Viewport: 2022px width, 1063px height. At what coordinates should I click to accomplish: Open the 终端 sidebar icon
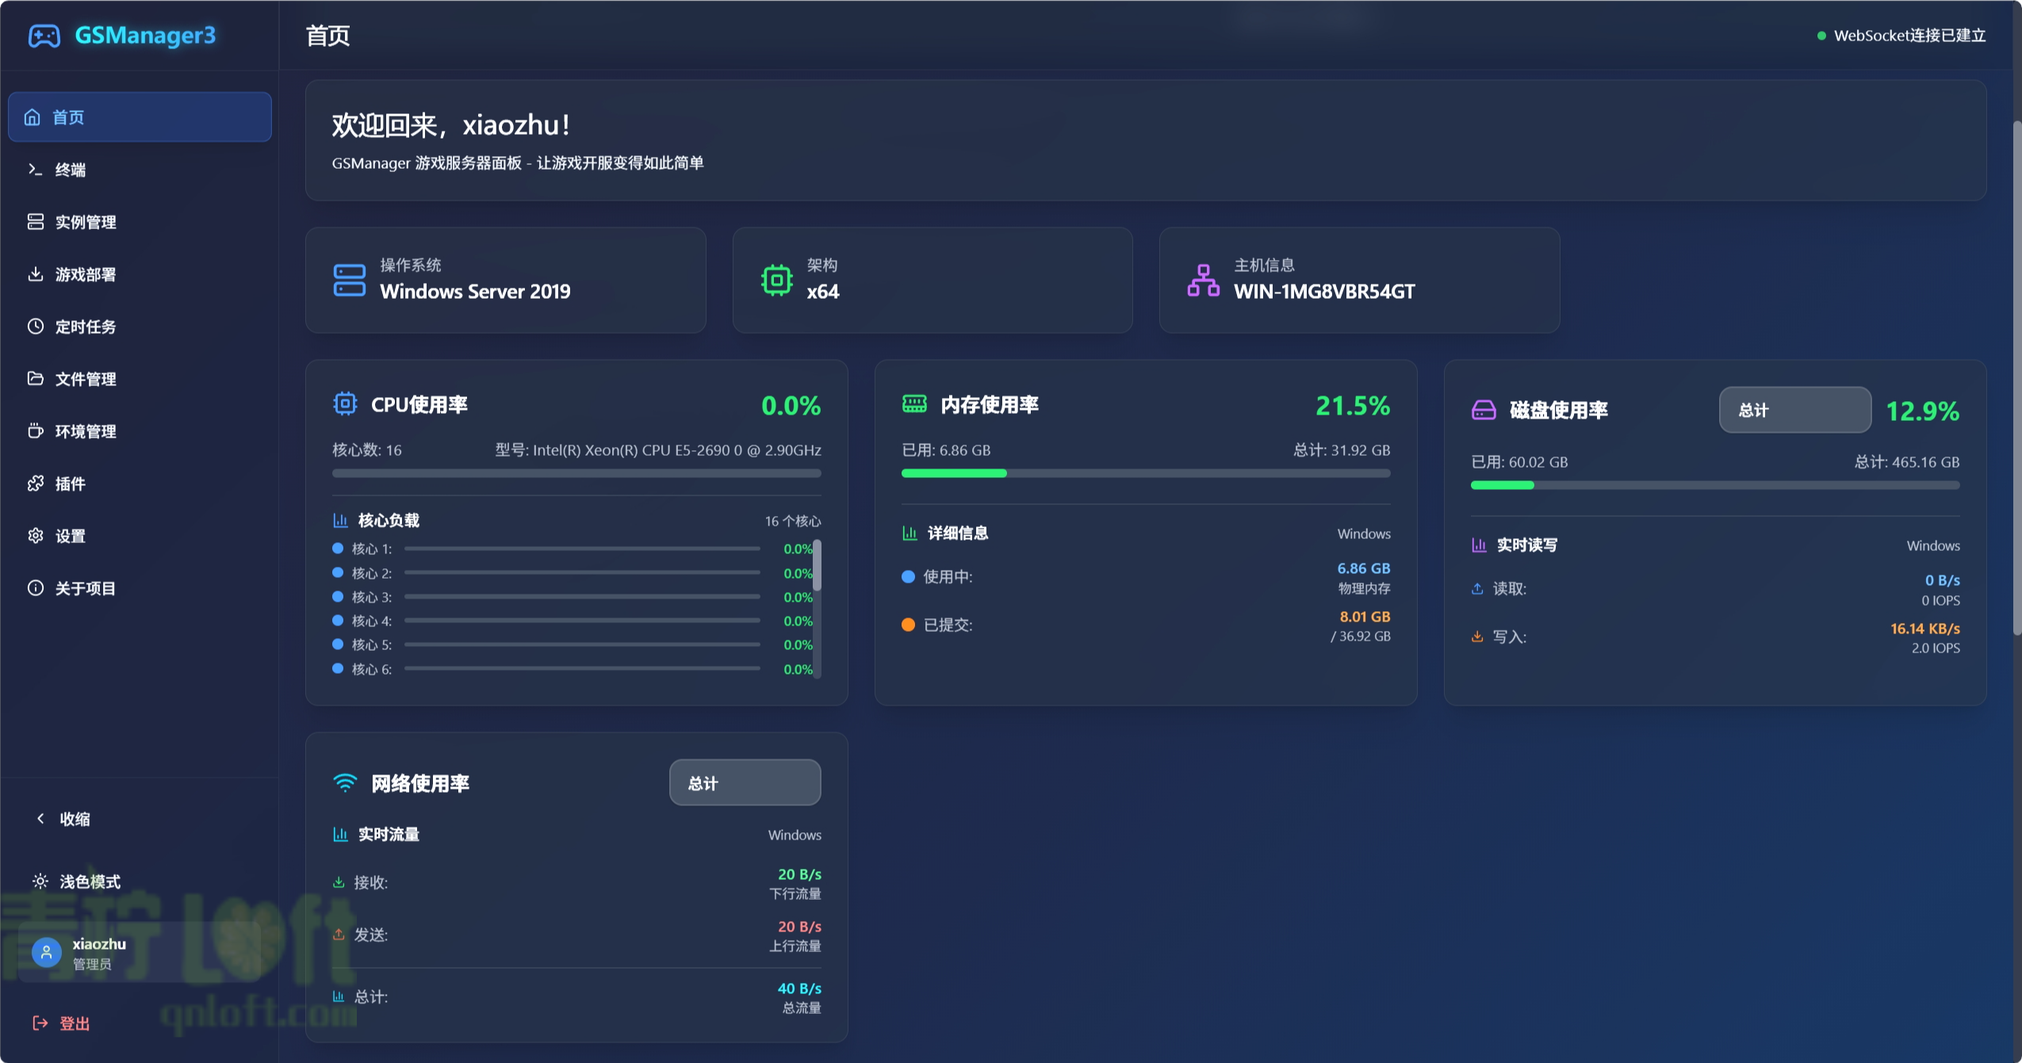coord(36,169)
